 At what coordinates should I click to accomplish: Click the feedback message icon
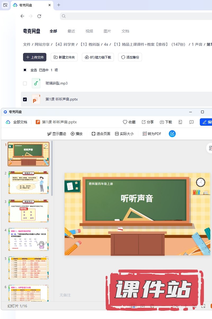click(x=192, y=122)
